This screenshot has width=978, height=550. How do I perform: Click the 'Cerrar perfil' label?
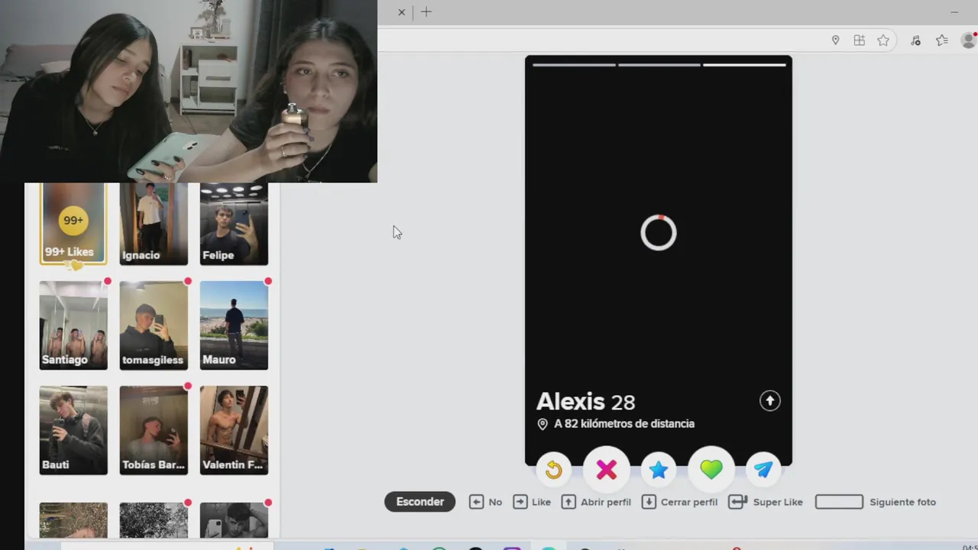(689, 502)
